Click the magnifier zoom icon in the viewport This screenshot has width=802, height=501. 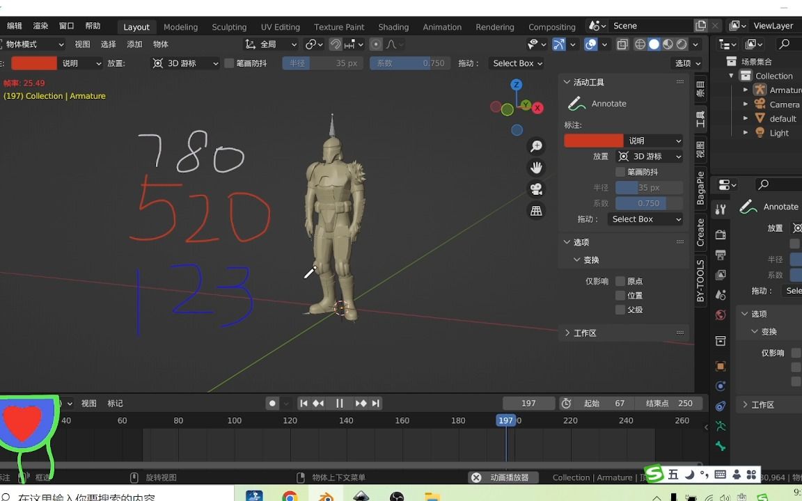coord(536,146)
